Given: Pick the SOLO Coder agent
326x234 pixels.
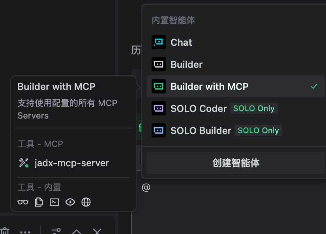Looking at the screenshot, I should click(199, 109).
